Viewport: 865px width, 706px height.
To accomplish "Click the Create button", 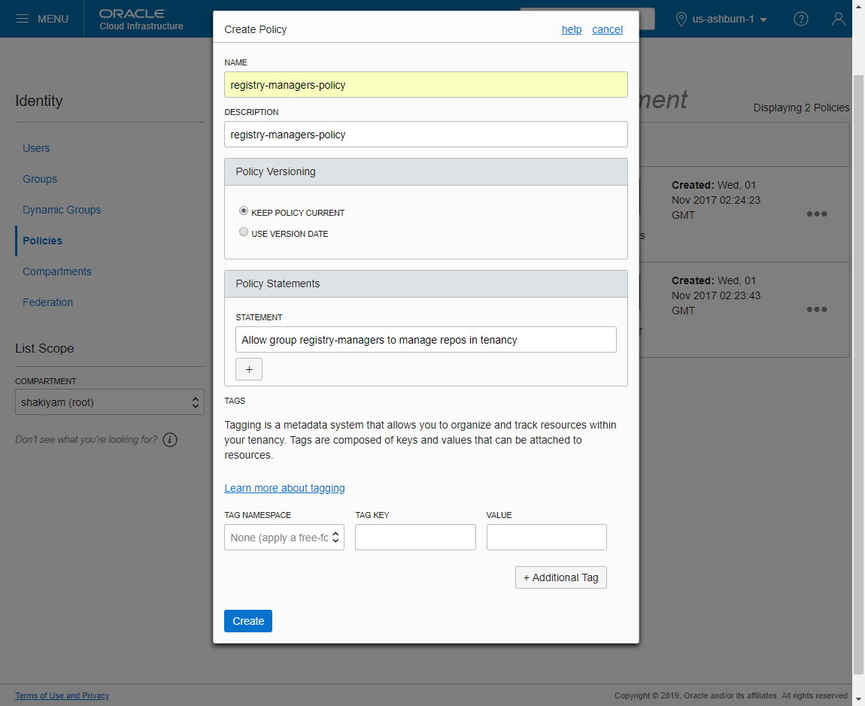I will (247, 621).
